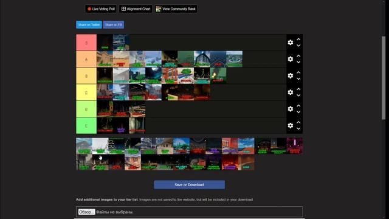
Task: Click the page vertical scrollbar thumb
Action: 384,78
